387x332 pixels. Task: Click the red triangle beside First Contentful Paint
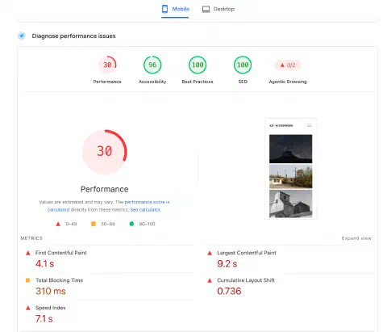(28, 253)
